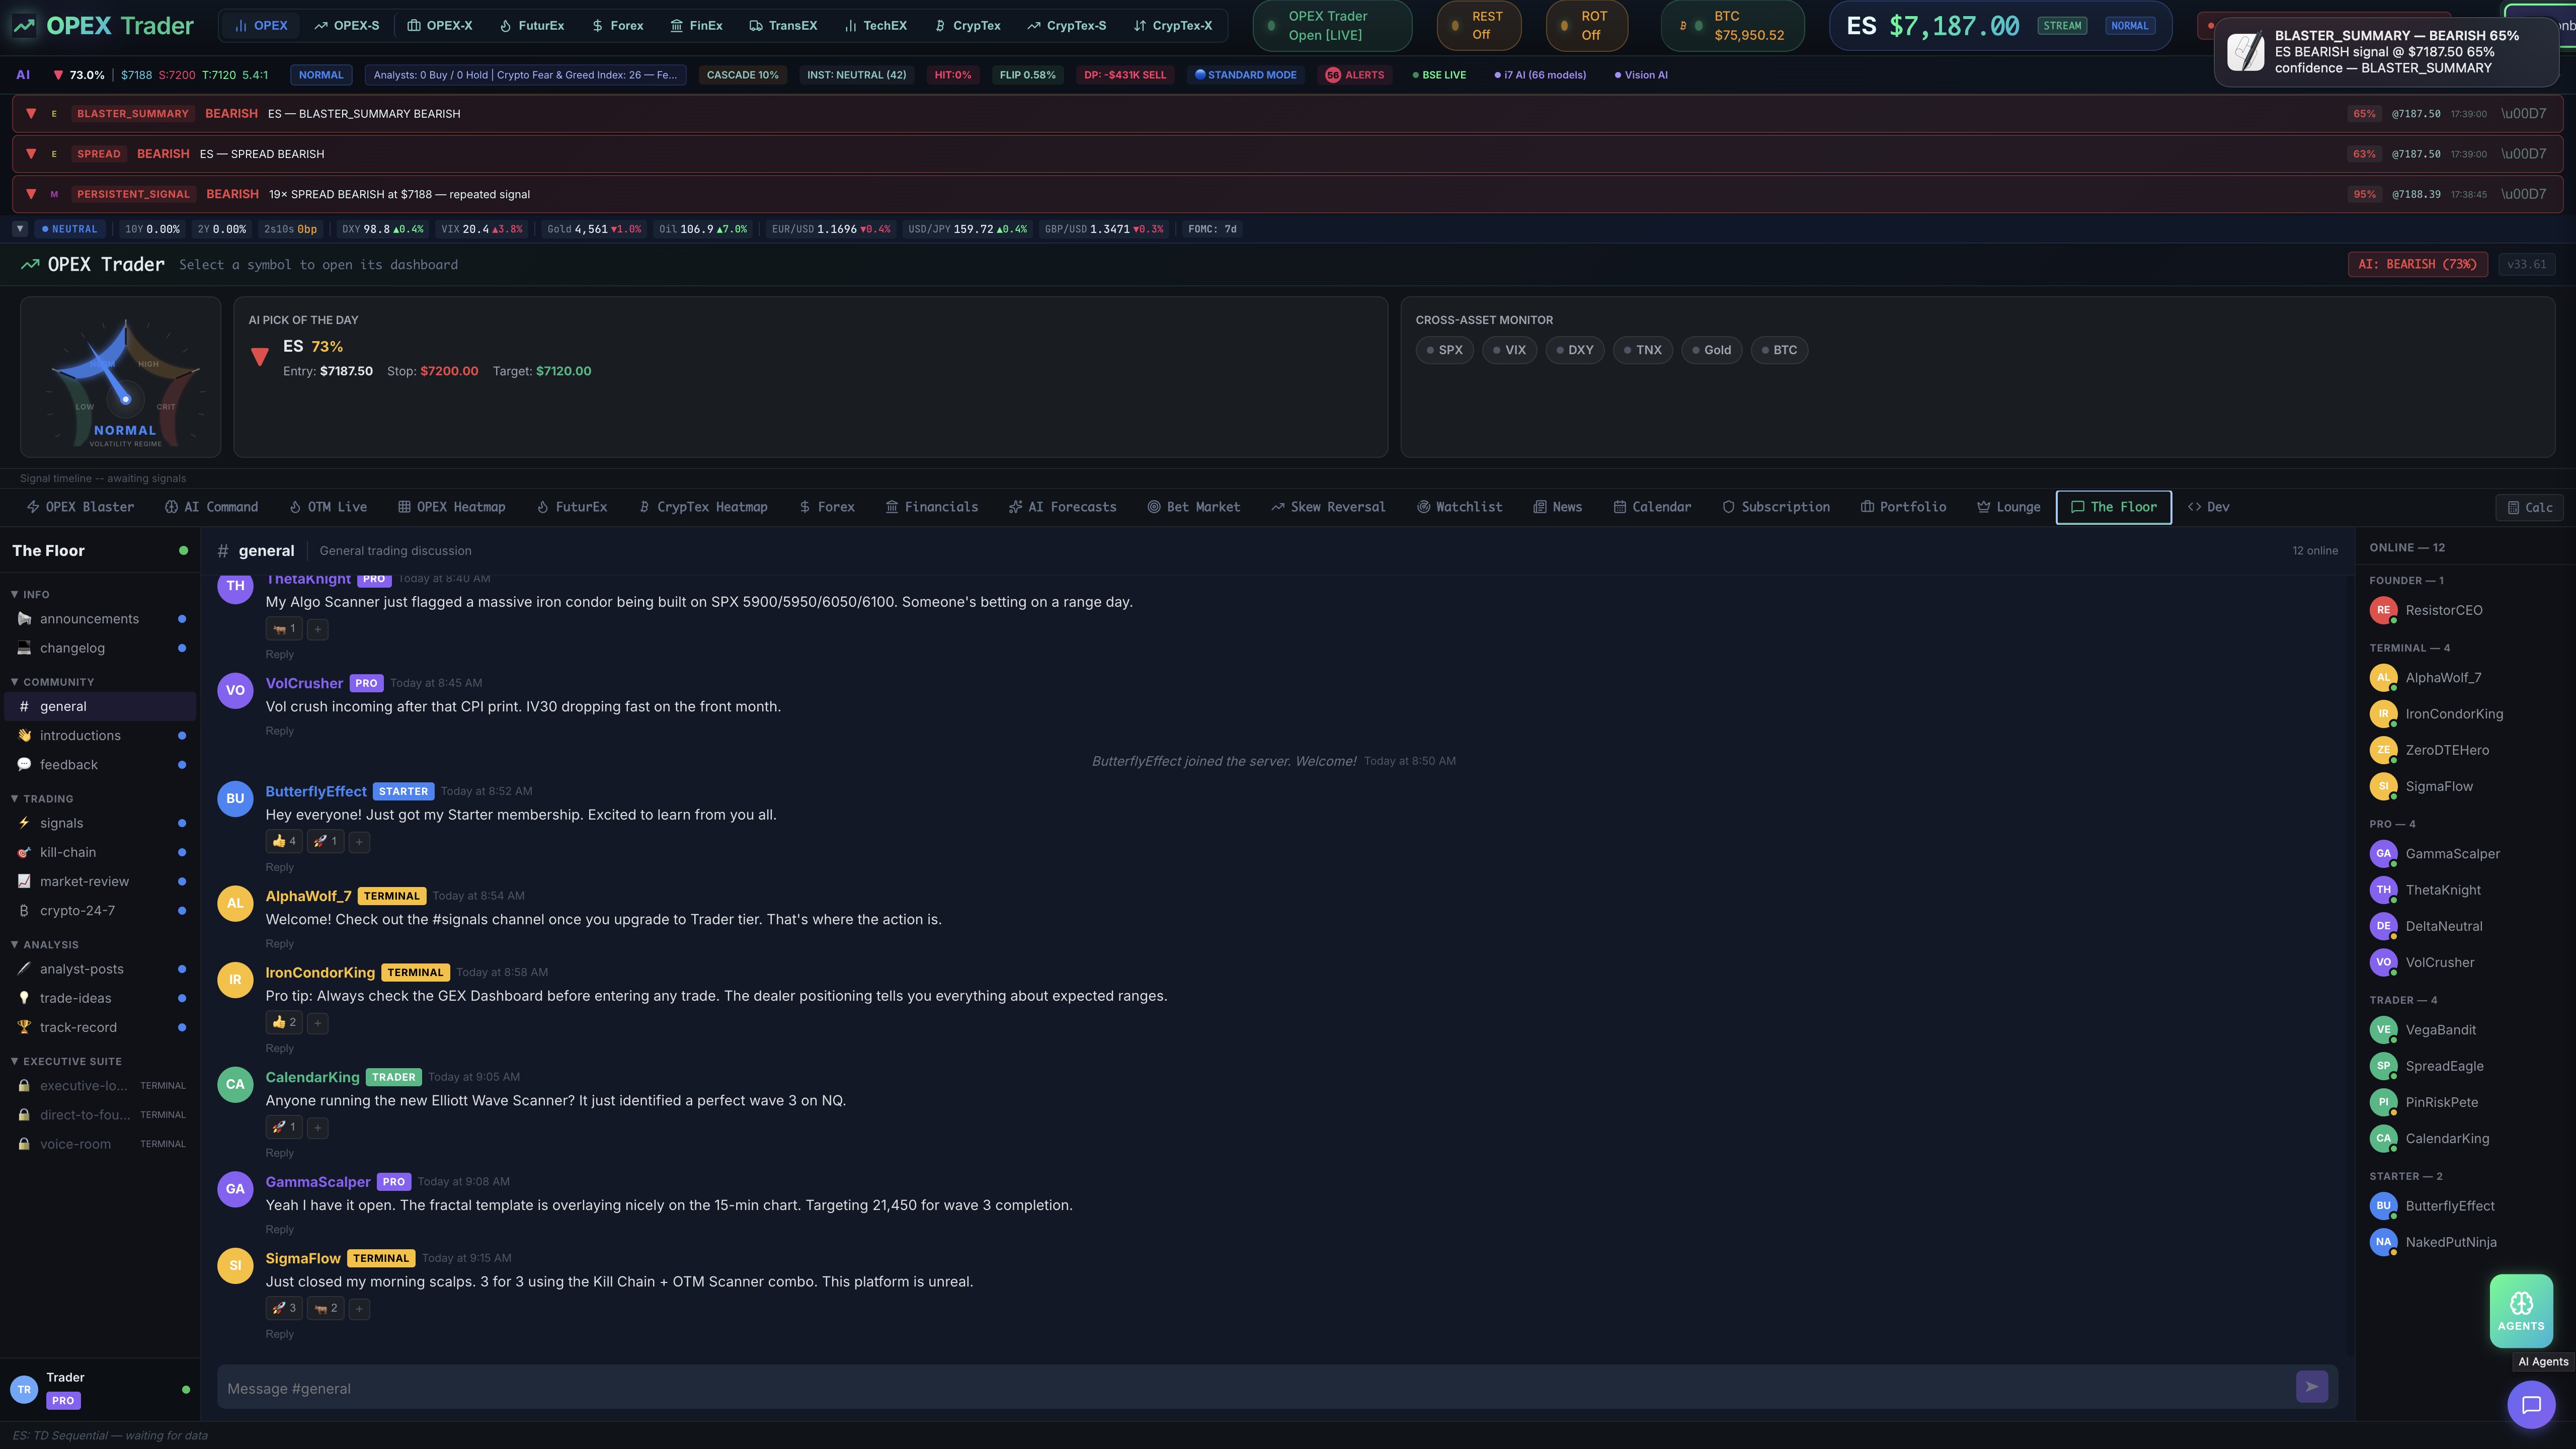The width and height of the screenshot is (2576, 1449).
Task: Toggle the REST Off switch
Action: tap(1479, 26)
